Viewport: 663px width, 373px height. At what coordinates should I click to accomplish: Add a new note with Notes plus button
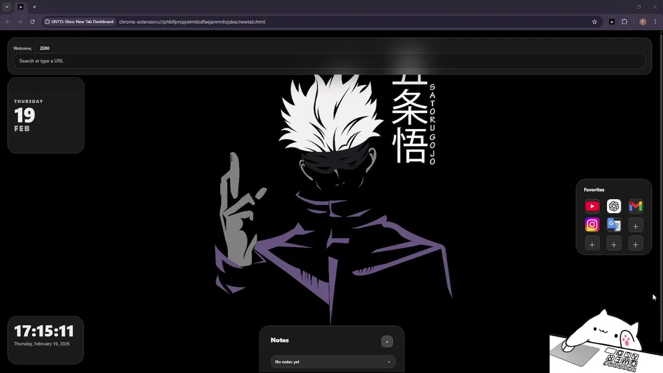(x=387, y=341)
